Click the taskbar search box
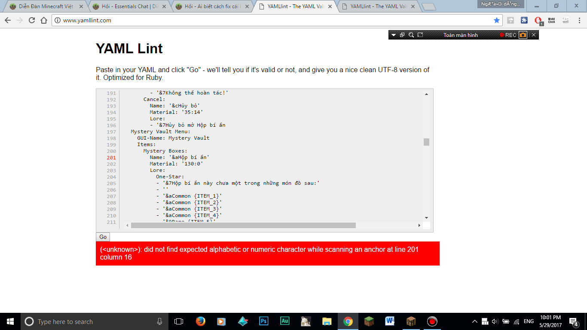 (x=94, y=321)
